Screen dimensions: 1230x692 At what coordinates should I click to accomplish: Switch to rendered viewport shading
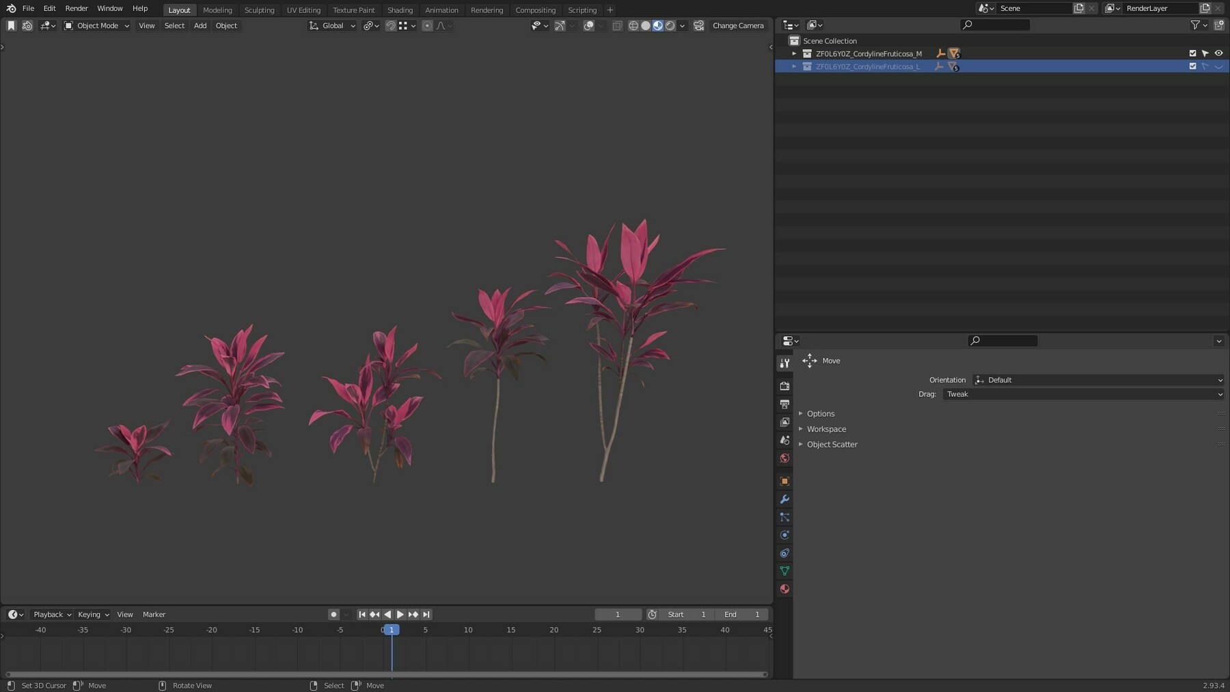coord(670,25)
